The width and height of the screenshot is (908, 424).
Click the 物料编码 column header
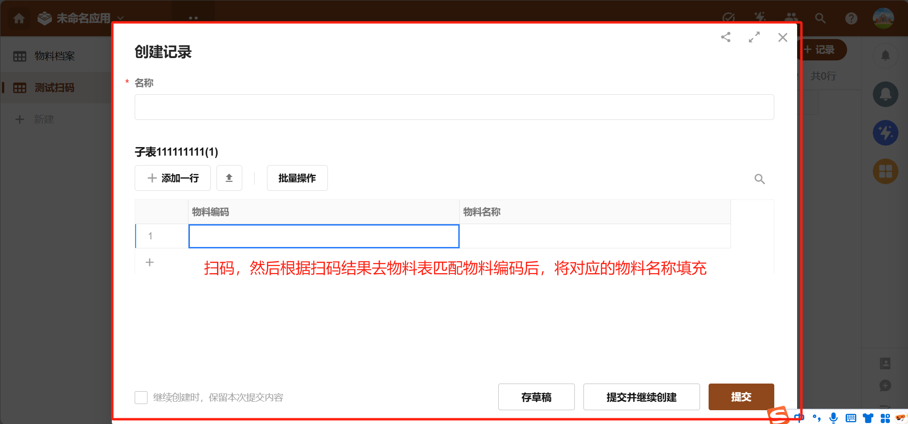(324, 212)
